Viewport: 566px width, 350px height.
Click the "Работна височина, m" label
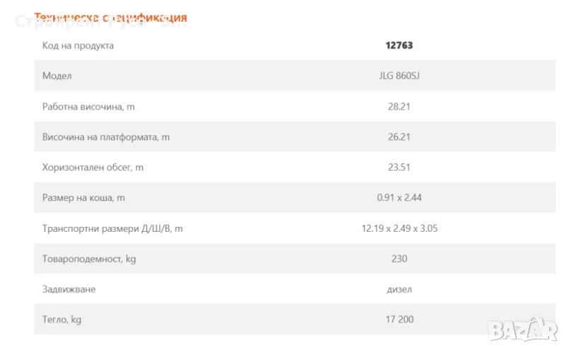(88, 107)
